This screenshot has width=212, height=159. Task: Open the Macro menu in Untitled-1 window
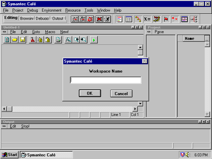[x=50, y=32]
